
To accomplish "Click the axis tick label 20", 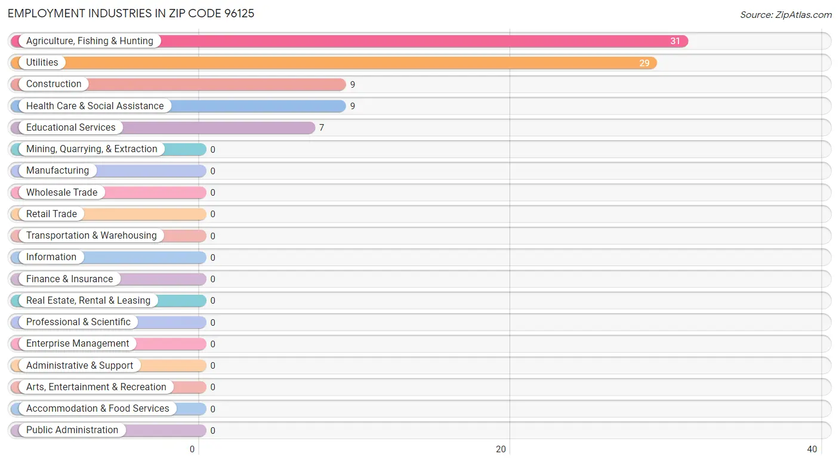I will [x=501, y=449].
